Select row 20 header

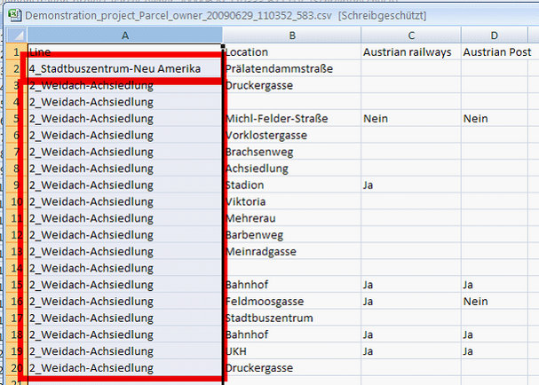pos(16,368)
